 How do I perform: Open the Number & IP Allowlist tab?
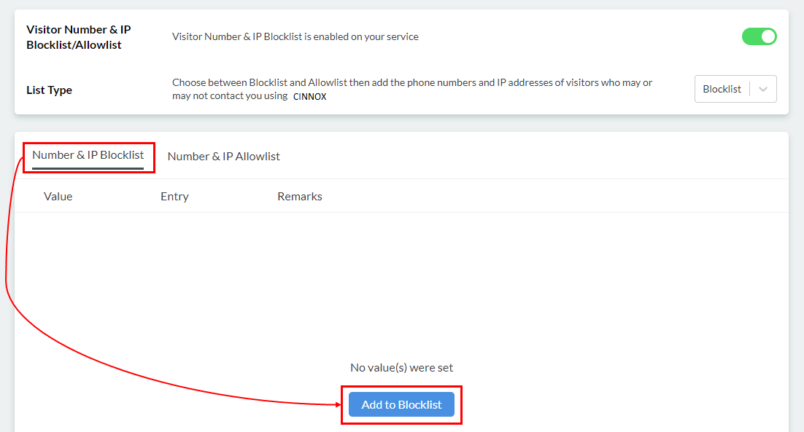tap(223, 156)
